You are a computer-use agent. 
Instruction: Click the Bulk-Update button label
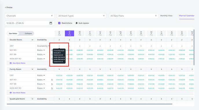click(x=84, y=23)
